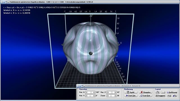The image size is (180, 101).
Task: Increase Rot. Z with the right arrow
Action: (x=115, y=92)
